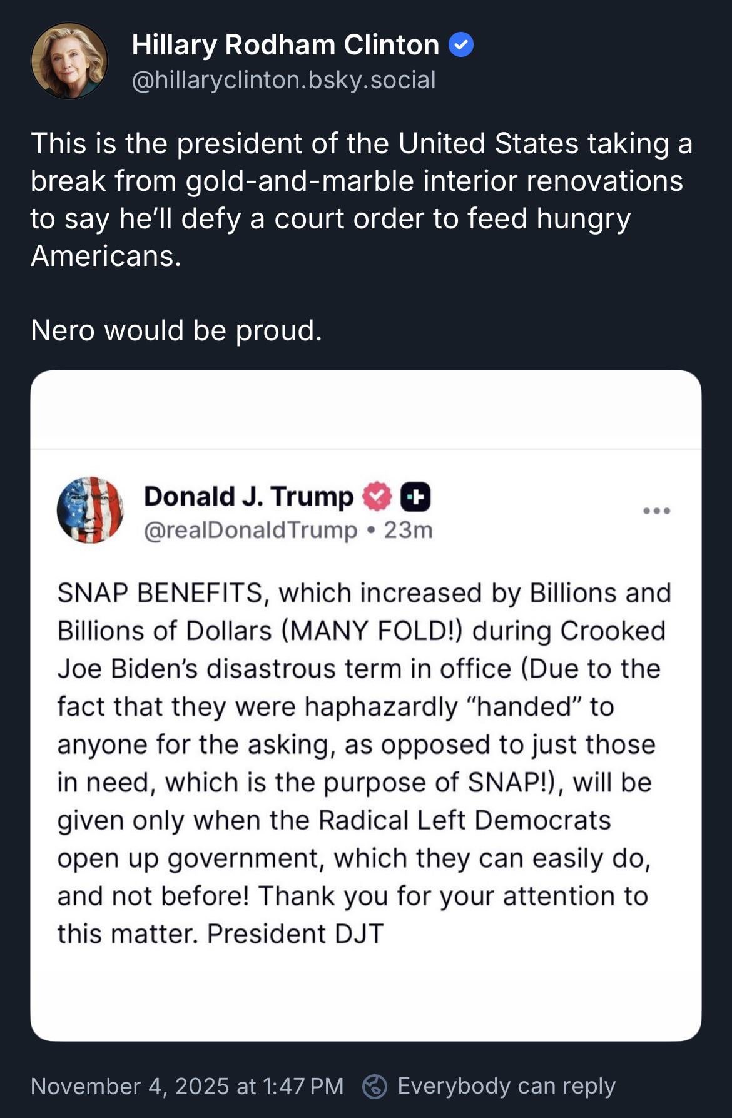Image resolution: width=732 pixels, height=1118 pixels.
Task: Open the three-dot options menu
Action: click(656, 511)
